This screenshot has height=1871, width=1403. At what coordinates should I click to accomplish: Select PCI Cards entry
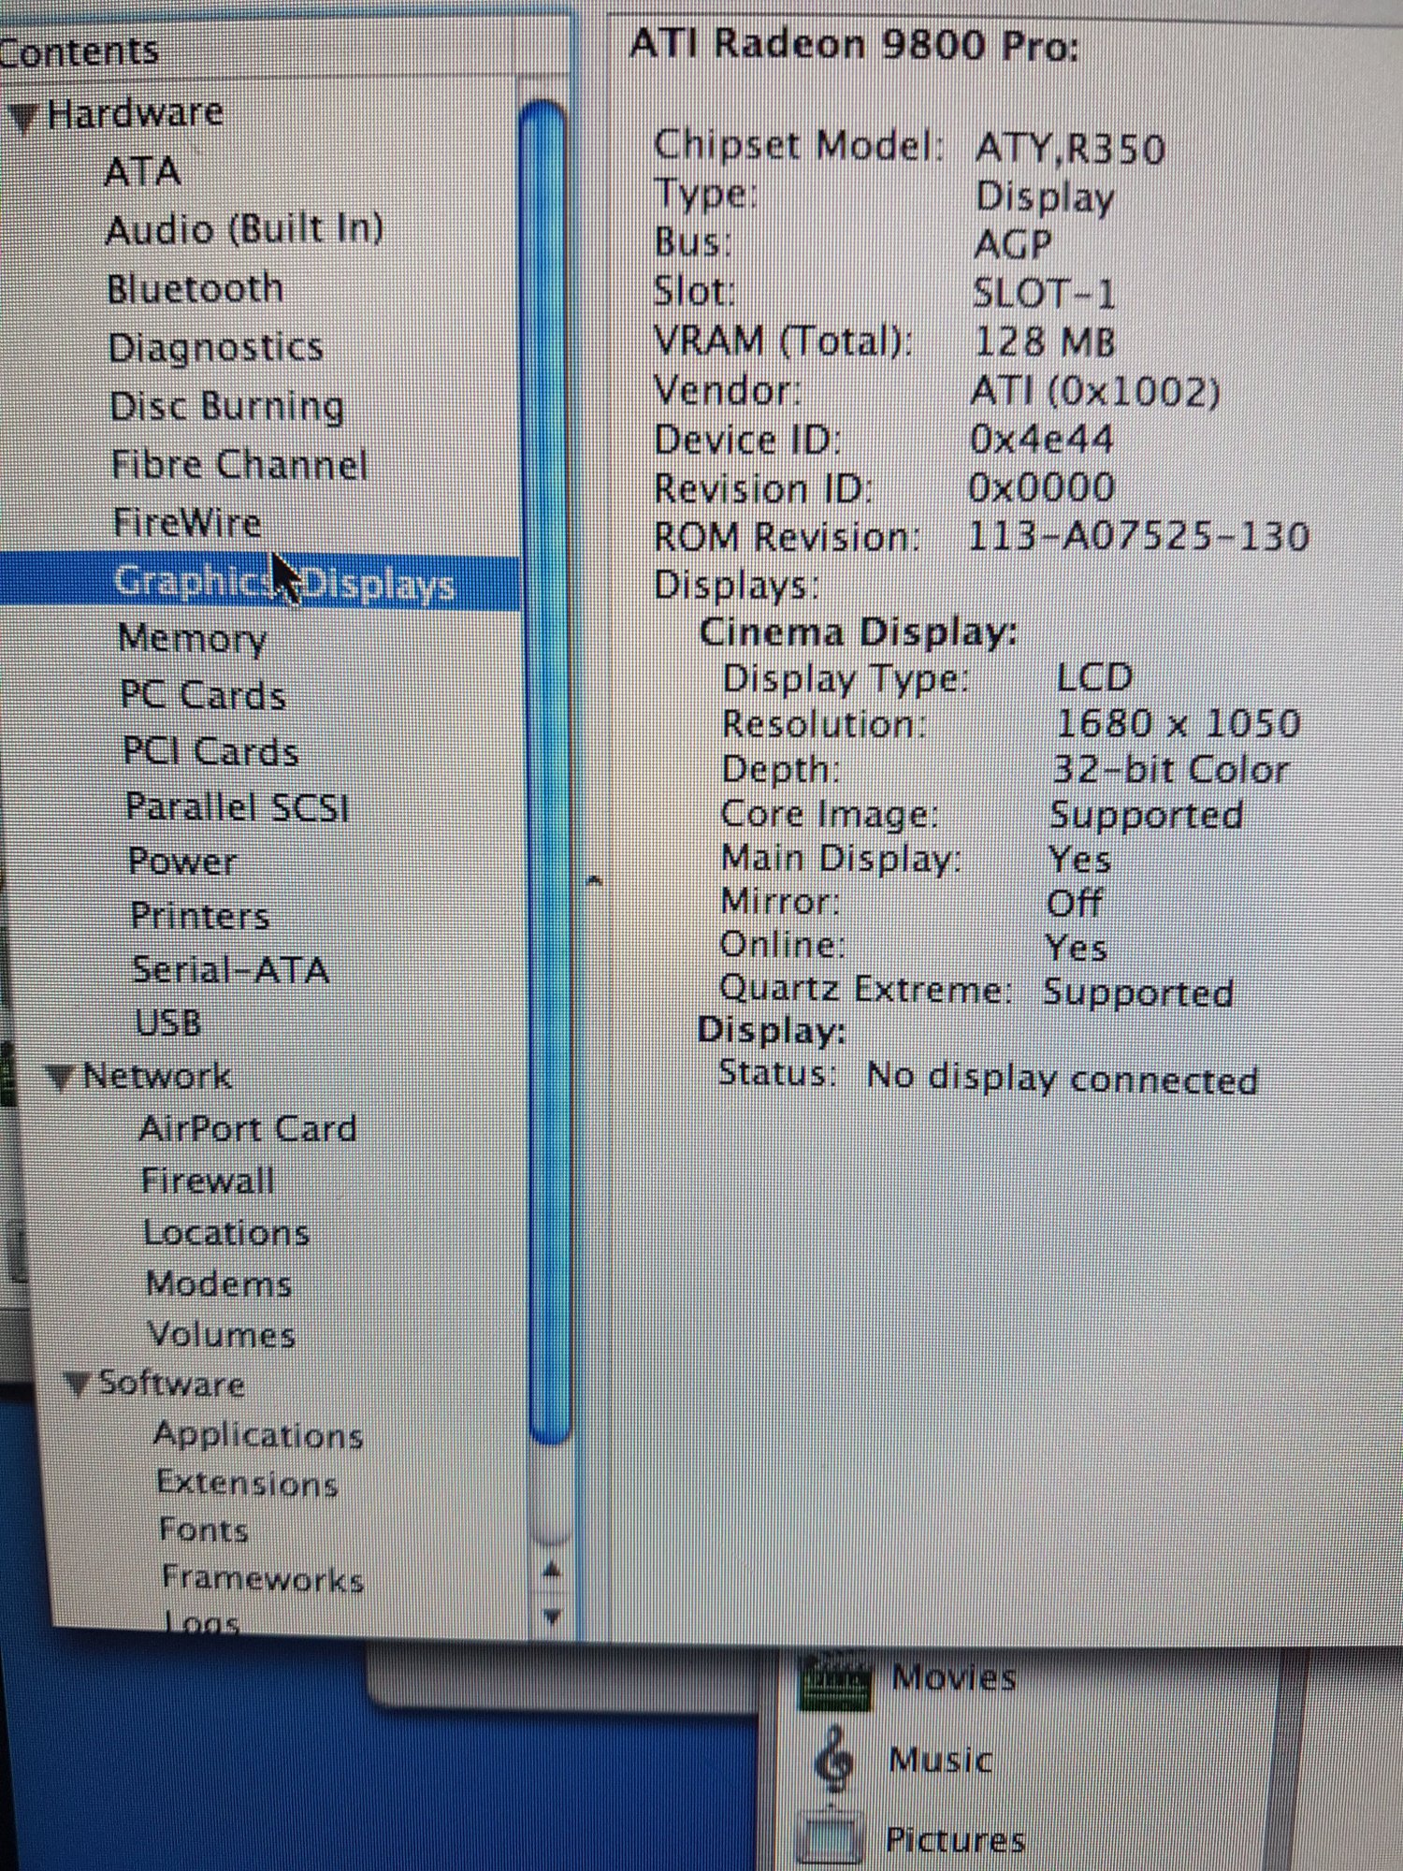click(x=210, y=751)
